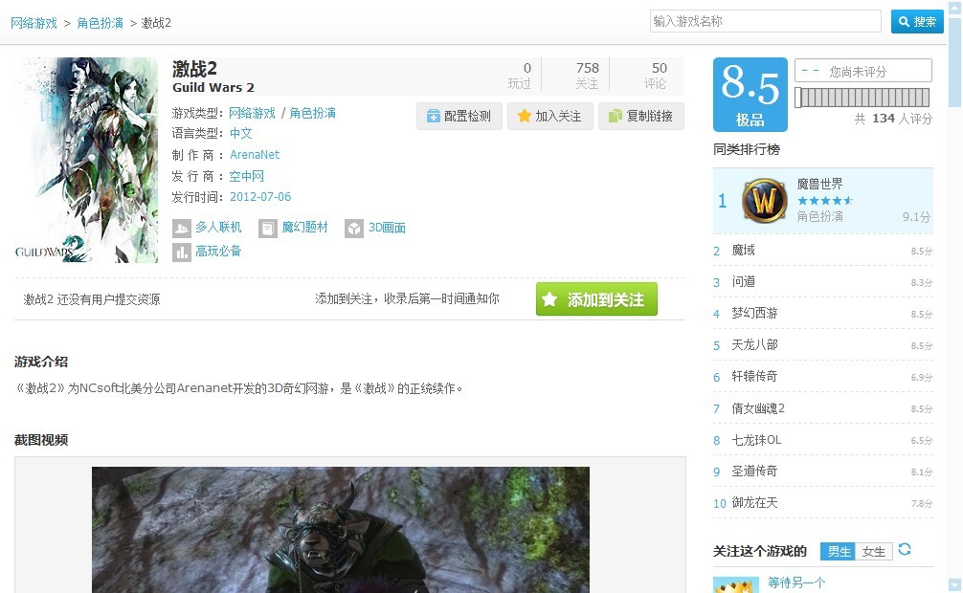The height and width of the screenshot is (593, 963).
Task: Click World of Warcraft icon in ranking
Action: (x=765, y=200)
